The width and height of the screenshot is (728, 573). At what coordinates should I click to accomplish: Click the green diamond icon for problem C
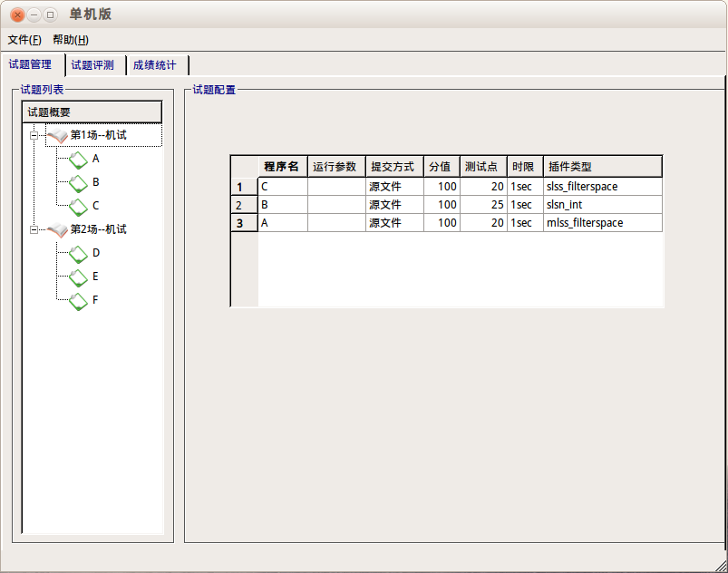(x=79, y=207)
